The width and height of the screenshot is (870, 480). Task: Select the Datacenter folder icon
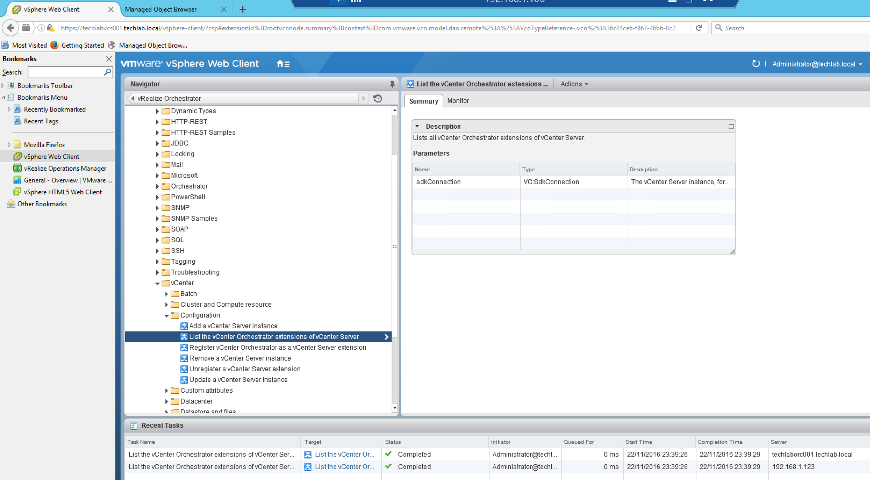[175, 401]
